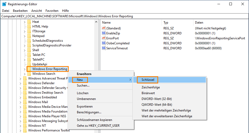Open the Bearbeiten menu

coord(20,11)
